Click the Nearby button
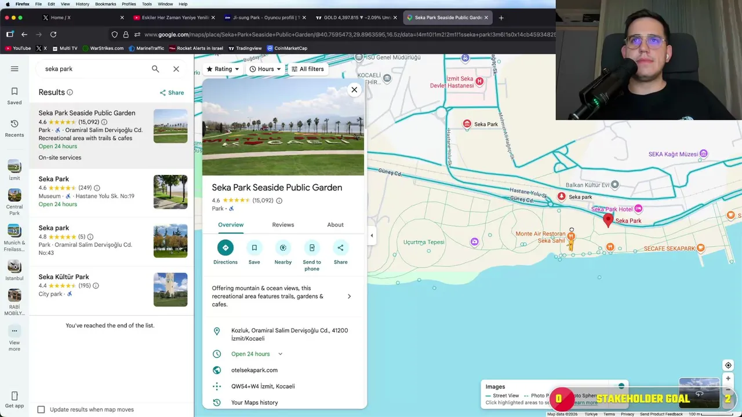The height and width of the screenshot is (417, 742). tap(283, 253)
